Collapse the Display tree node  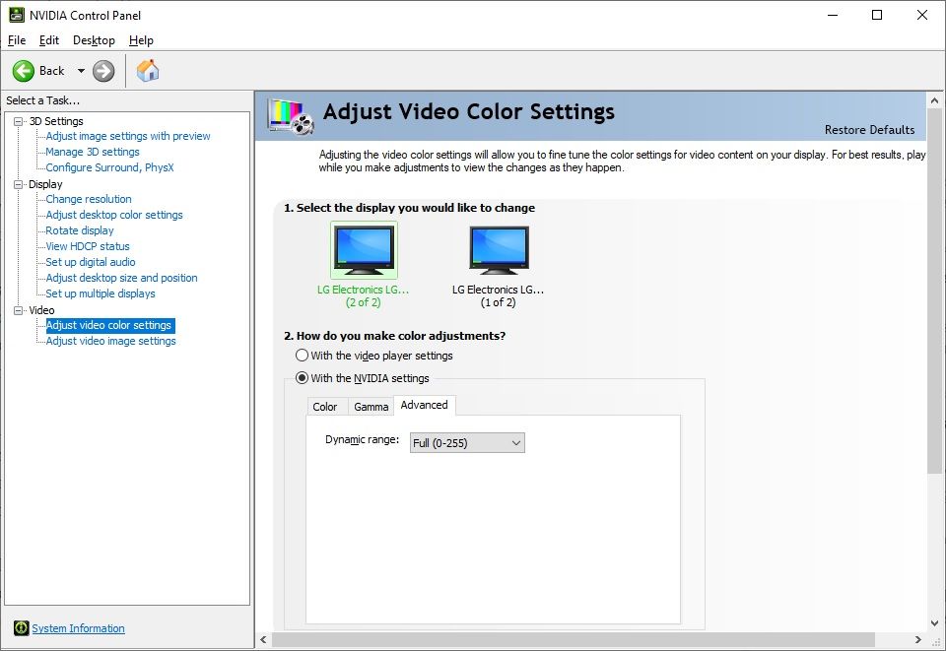pyautogui.click(x=18, y=184)
